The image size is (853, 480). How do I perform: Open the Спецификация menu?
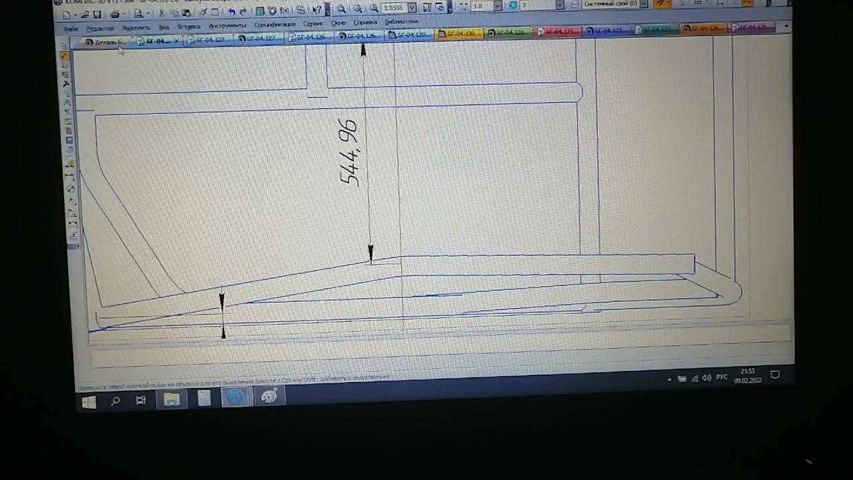pyautogui.click(x=275, y=25)
